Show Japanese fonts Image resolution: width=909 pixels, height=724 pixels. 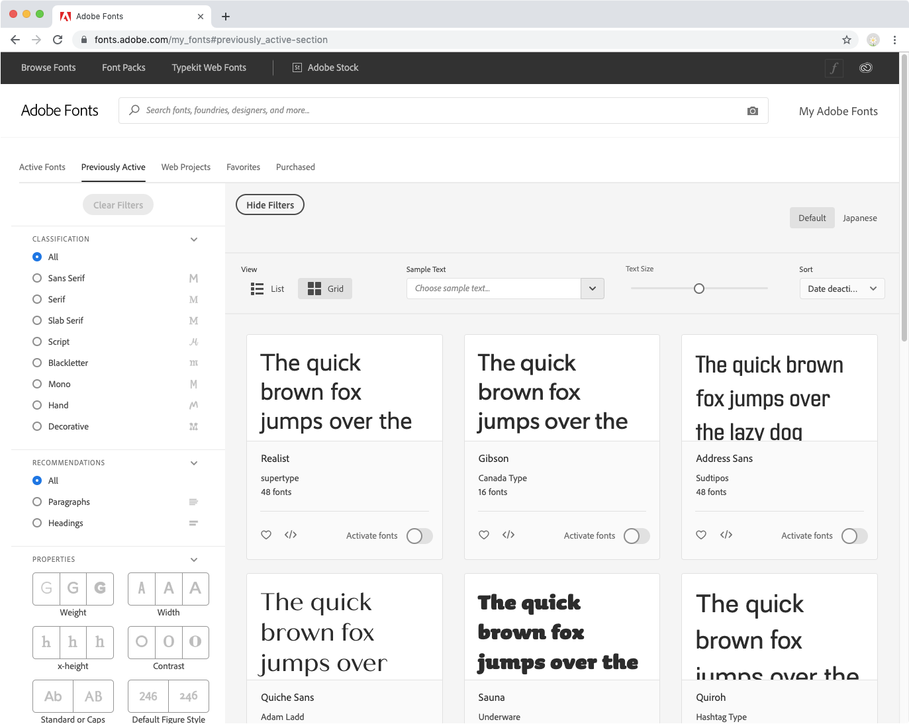pos(860,218)
